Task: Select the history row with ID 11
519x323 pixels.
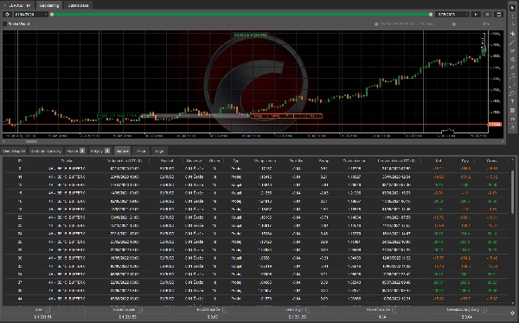Action: pos(256,177)
